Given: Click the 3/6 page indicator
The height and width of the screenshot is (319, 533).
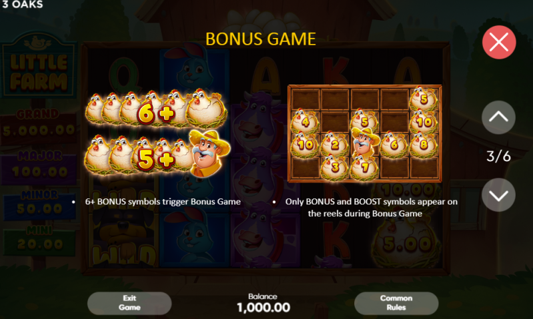Looking at the screenshot, I should tap(498, 157).
